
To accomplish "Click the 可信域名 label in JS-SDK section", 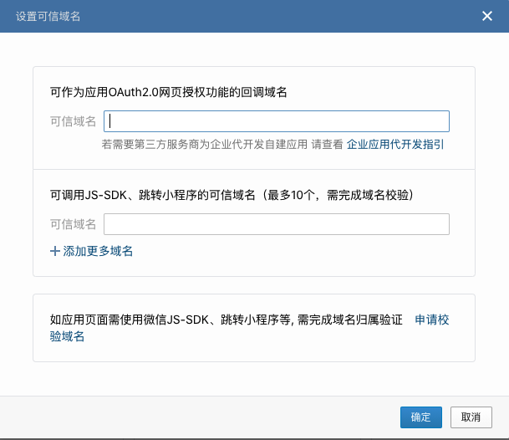I will 73,224.
